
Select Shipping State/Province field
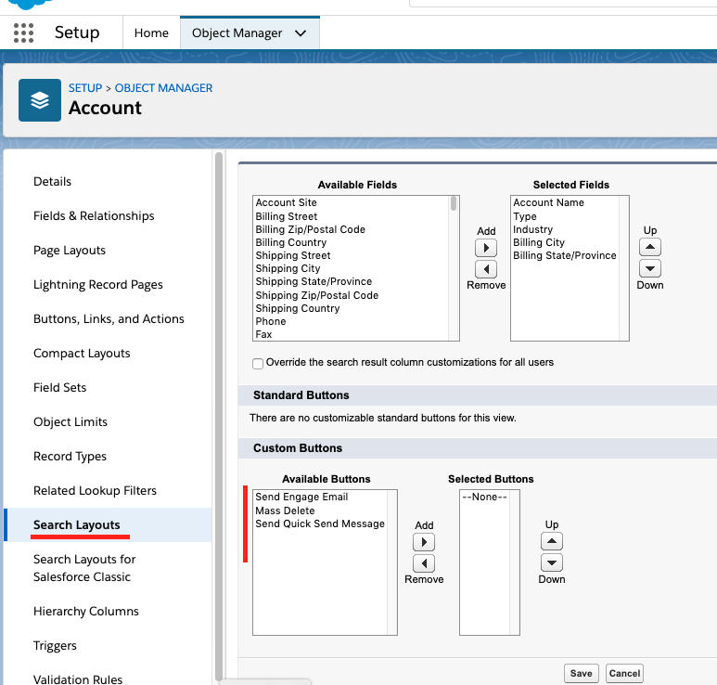point(314,281)
